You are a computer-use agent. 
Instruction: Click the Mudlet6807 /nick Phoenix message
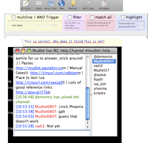[49, 107]
